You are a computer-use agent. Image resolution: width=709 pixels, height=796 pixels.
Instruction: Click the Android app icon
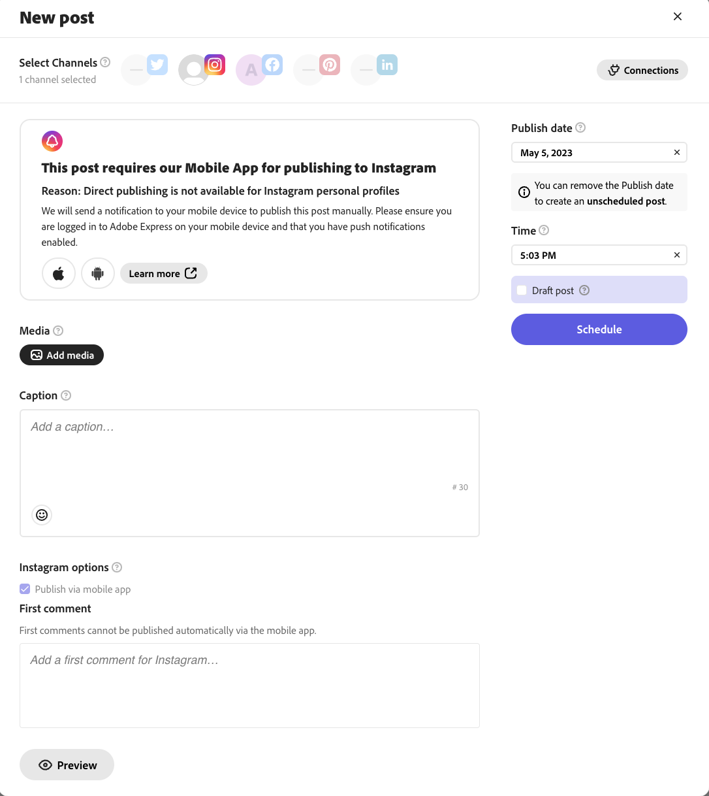pyautogui.click(x=98, y=274)
